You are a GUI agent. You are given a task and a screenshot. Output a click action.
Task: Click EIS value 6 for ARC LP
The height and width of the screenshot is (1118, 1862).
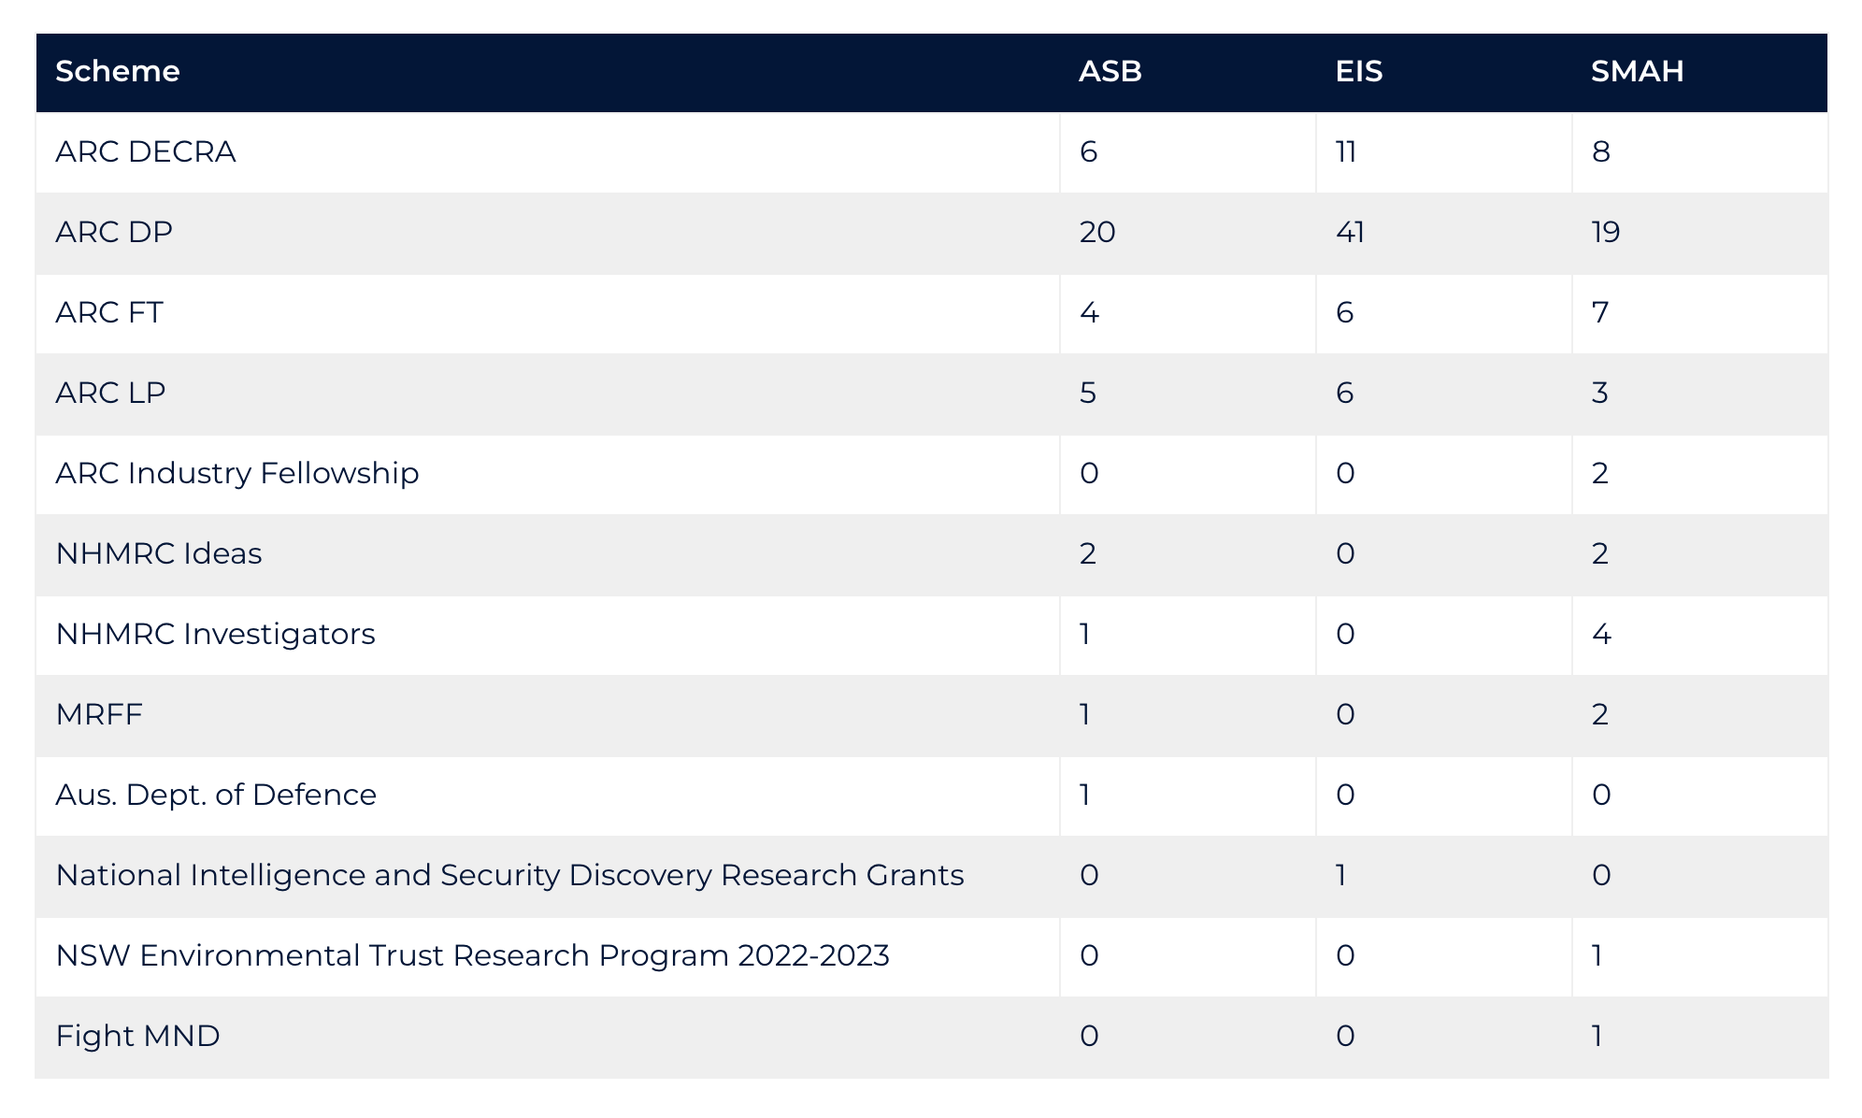click(x=1345, y=393)
